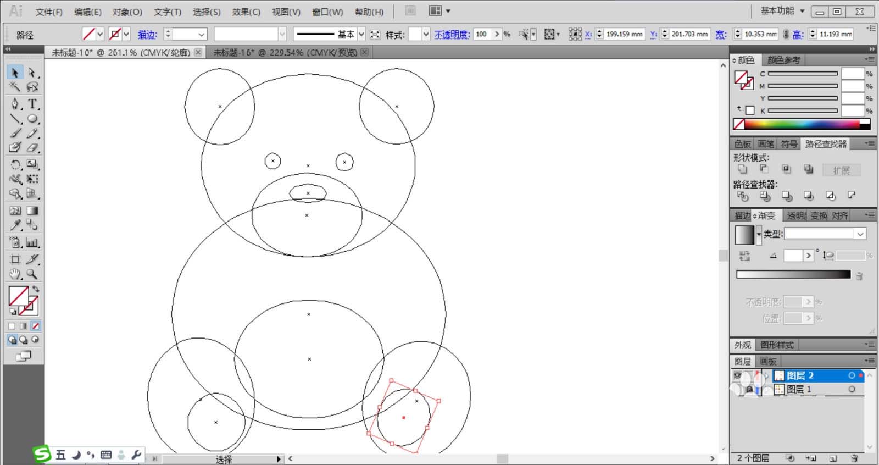Screen dimensions: 879x465
Task: Open the 效果(C) menu
Action: [246, 12]
